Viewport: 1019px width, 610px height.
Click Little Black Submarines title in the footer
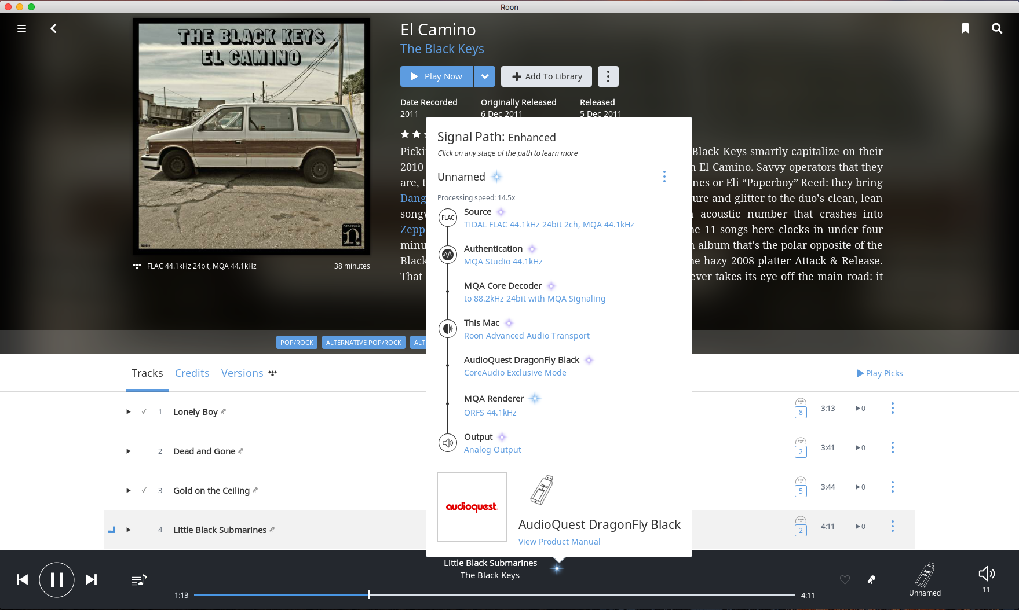click(x=490, y=563)
